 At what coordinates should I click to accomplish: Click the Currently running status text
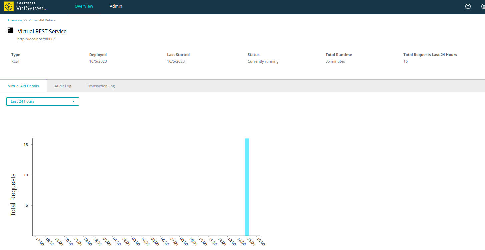click(263, 61)
